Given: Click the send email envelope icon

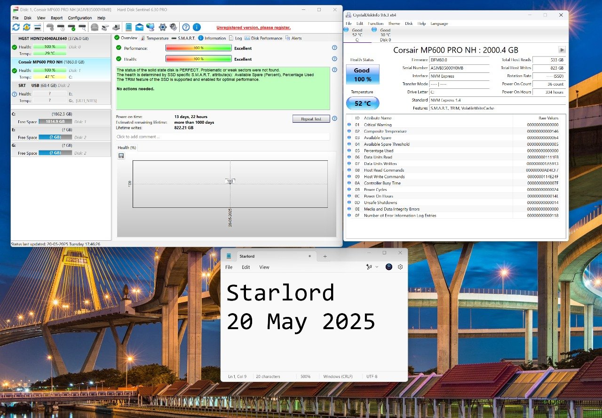Looking at the screenshot, I should pos(139,27).
